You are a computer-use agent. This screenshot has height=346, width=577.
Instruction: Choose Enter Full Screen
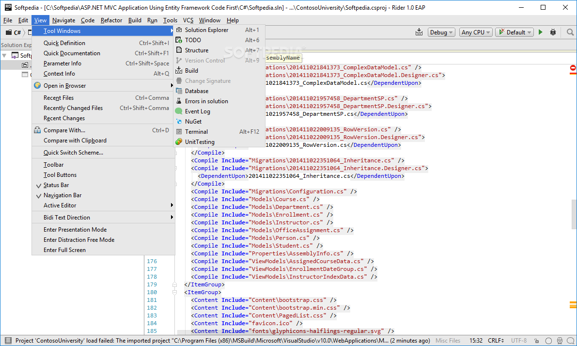pyautogui.click(x=103, y=250)
